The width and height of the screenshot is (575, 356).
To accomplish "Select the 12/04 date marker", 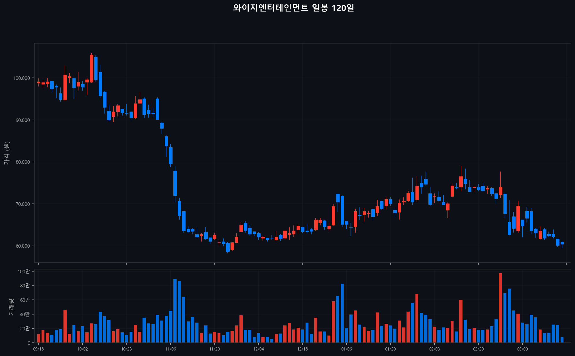I will click(x=259, y=349).
